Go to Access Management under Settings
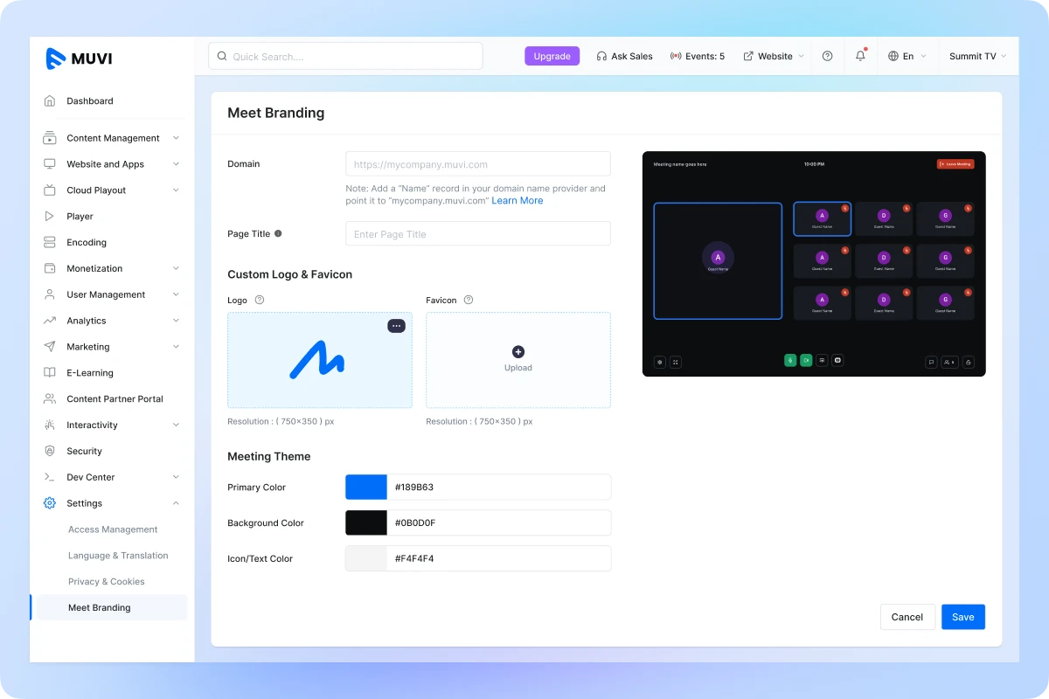Image resolution: width=1049 pixels, height=699 pixels. click(x=113, y=529)
